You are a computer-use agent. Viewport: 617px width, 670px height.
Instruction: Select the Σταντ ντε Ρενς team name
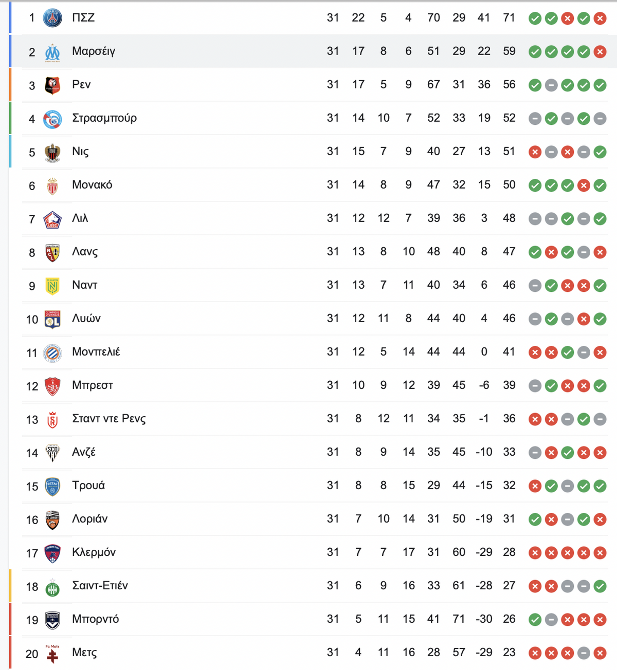point(109,419)
